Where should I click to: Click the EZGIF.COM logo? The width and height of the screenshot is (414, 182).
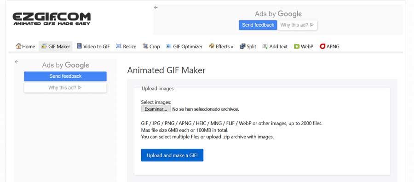pyautogui.click(x=52, y=19)
